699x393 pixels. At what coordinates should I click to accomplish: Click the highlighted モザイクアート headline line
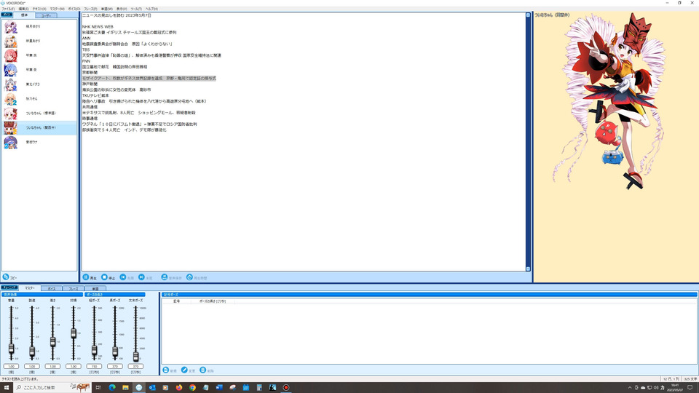pos(149,79)
